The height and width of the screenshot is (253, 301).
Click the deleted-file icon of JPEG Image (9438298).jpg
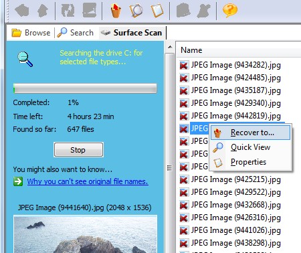click(x=184, y=243)
